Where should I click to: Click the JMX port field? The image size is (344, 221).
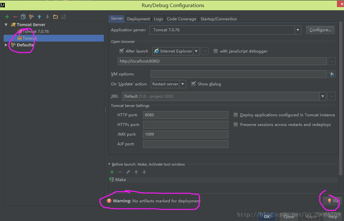186,134
